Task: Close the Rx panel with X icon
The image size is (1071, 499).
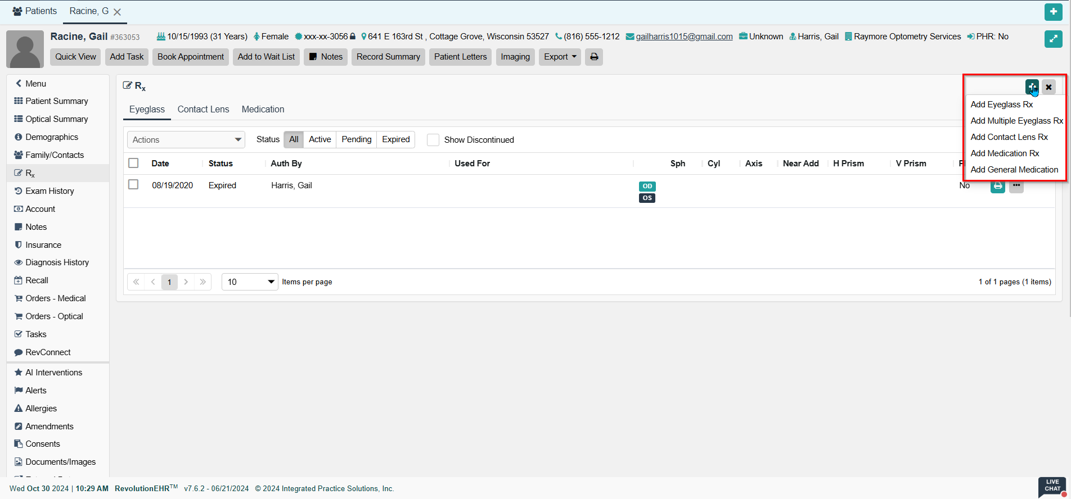Action: tap(1048, 87)
